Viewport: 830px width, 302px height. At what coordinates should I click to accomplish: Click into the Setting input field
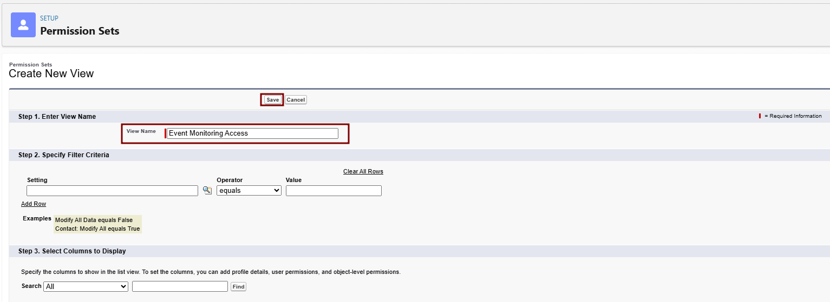click(112, 191)
